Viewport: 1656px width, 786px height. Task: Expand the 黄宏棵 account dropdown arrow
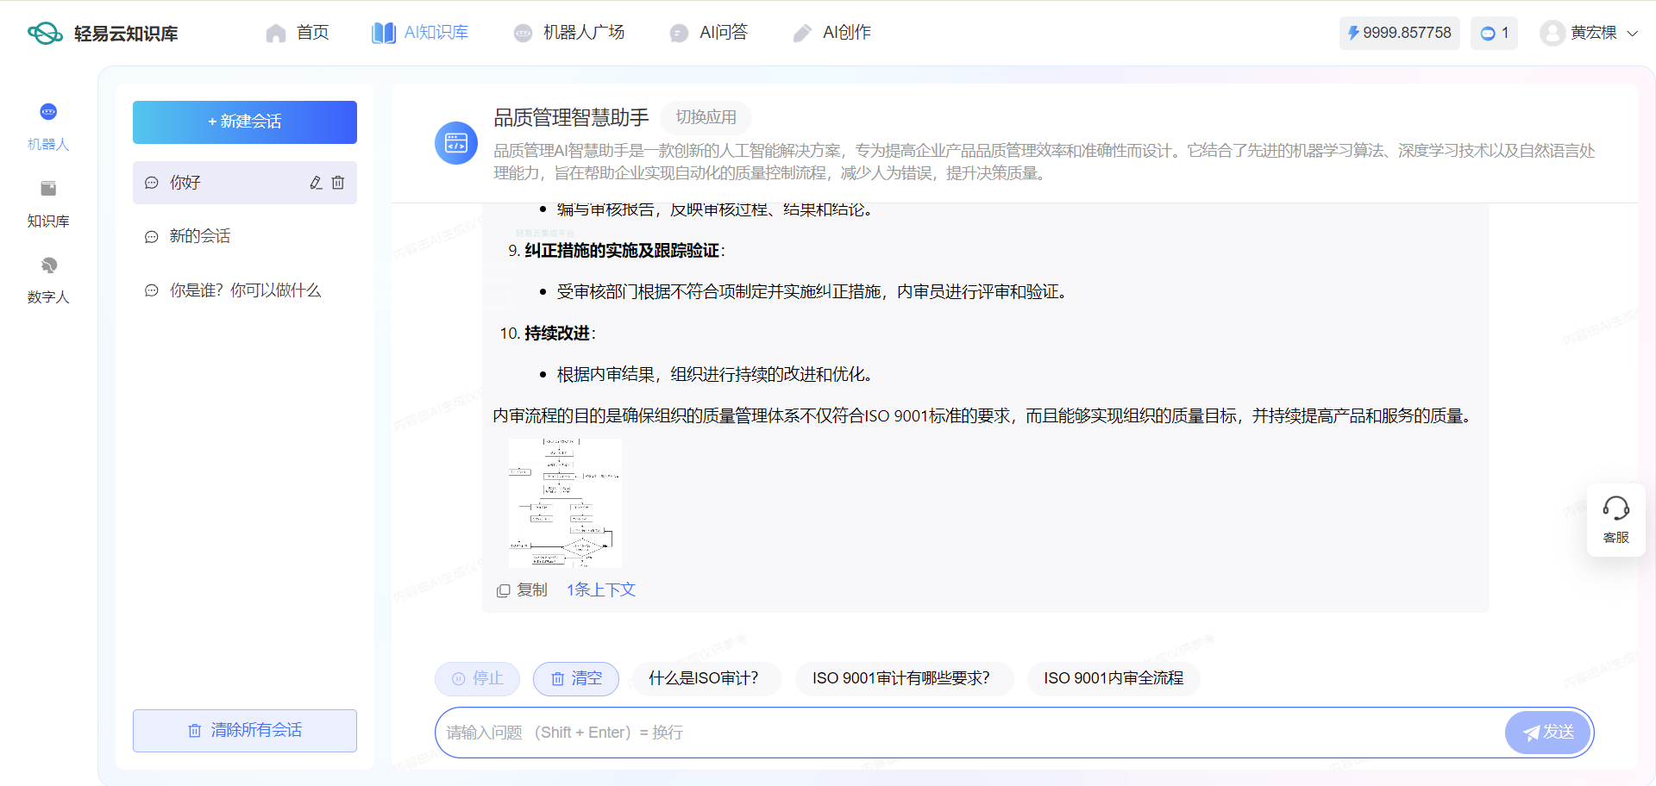click(x=1633, y=34)
